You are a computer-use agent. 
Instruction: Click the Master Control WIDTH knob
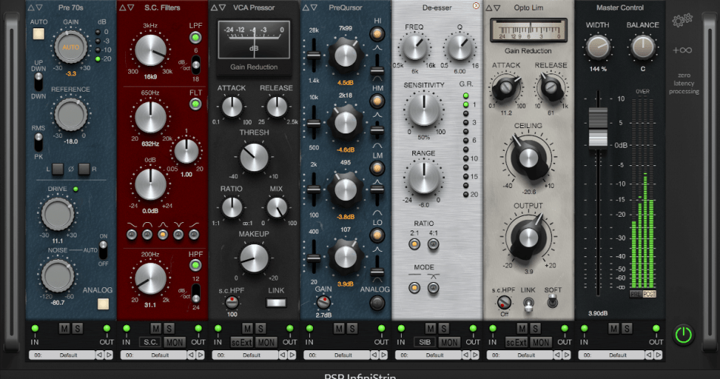coord(598,47)
